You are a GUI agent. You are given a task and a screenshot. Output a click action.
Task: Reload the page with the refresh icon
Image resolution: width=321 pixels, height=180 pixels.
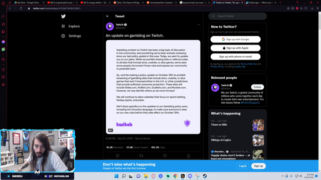tap(21, 8)
